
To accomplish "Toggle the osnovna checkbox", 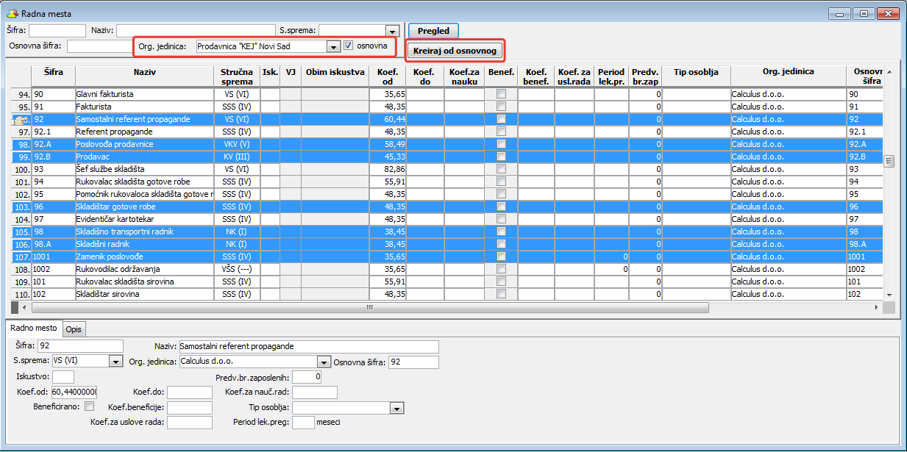I will 349,46.
